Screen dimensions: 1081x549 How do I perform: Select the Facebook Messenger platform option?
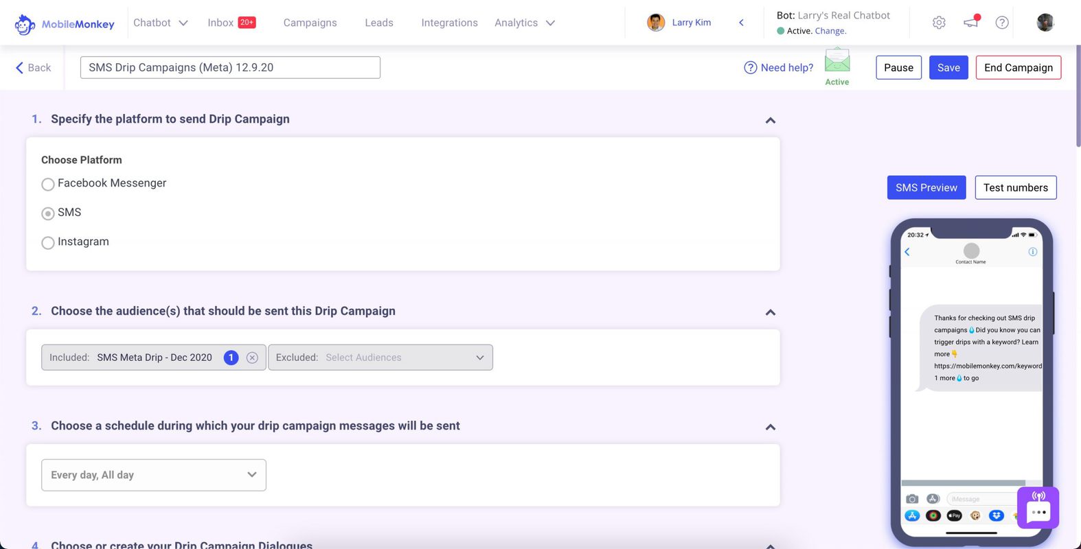point(48,184)
